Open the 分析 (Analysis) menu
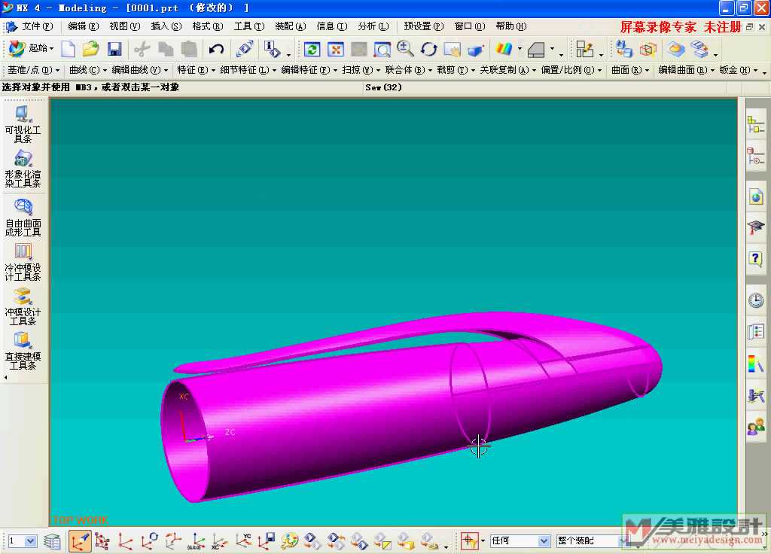The height and width of the screenshot is (554, 771). (373, 26)
